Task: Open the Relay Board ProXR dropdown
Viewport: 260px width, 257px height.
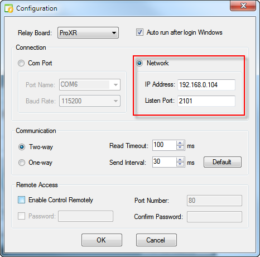Action: coord(88,33)
